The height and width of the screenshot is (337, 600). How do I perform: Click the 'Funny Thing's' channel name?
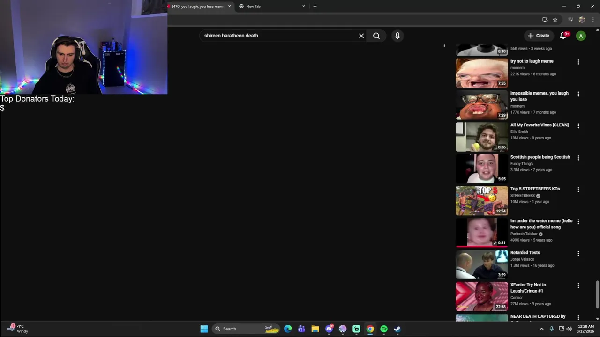point(522,164)
